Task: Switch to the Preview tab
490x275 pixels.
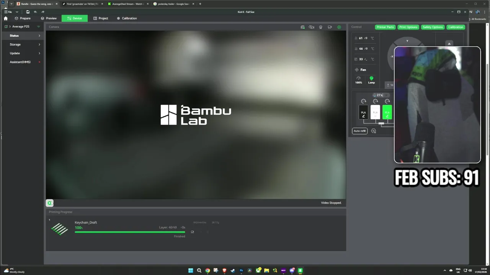Action: [x=49, y=18]
